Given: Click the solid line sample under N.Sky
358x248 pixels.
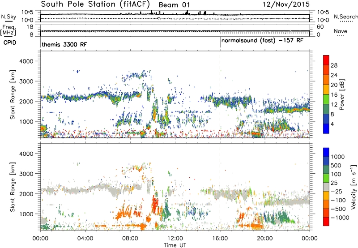Looking at the screenshot, I should pos(9,21).
